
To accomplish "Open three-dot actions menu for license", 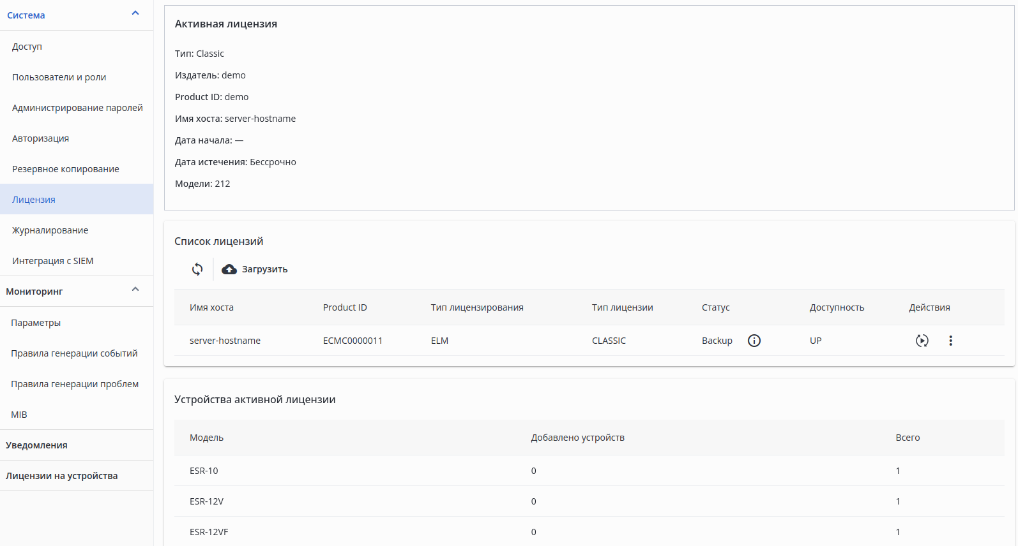I will [950, 341].
